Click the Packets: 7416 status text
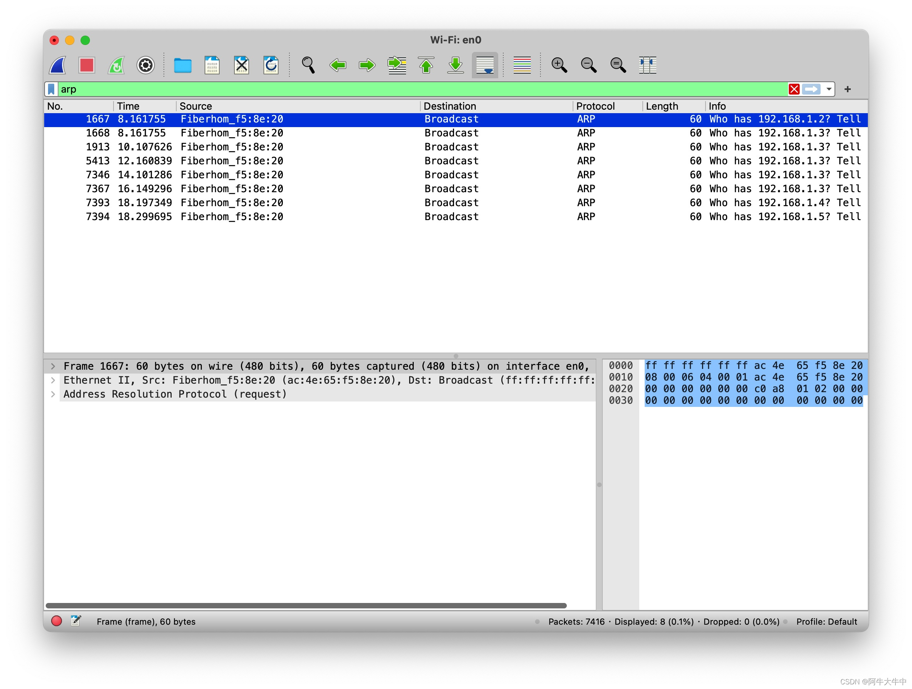This screenshot has width=912, height=689. coord(576,621)
